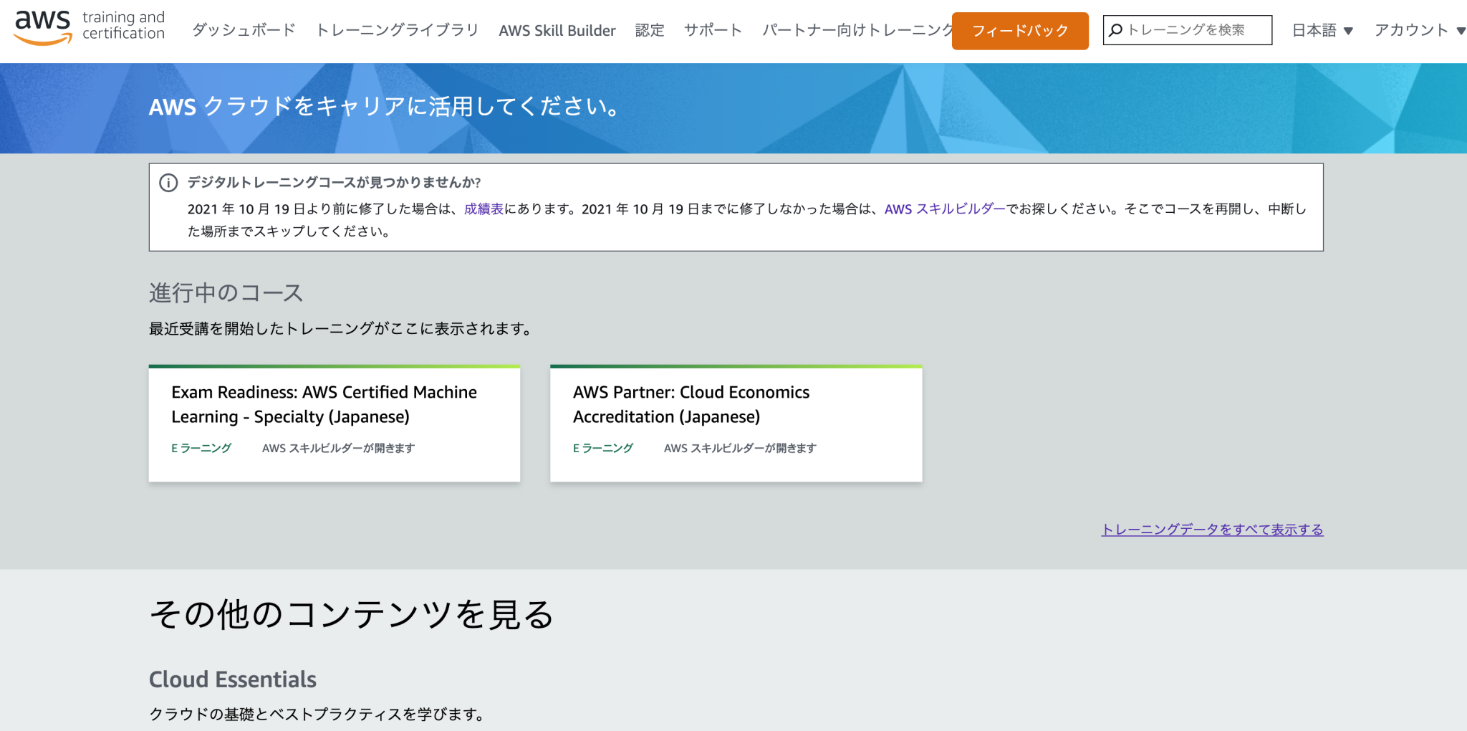The width and height of the screenshot is (1467, 731).
Task: Open the サポート menu item
Action: tap(713, 30)
